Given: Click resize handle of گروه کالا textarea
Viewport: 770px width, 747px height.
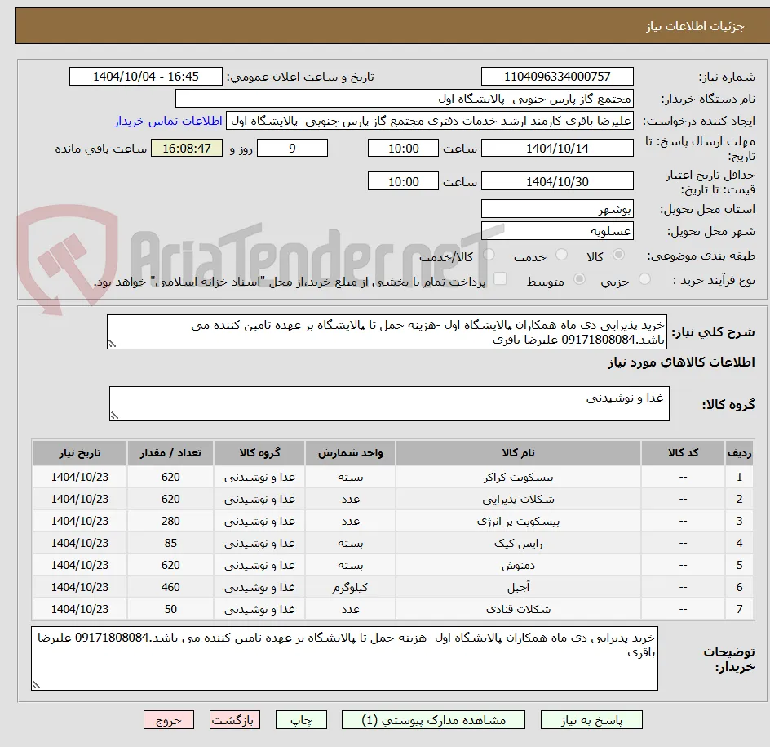Looking at the screenshot, I should pos(114,416).
